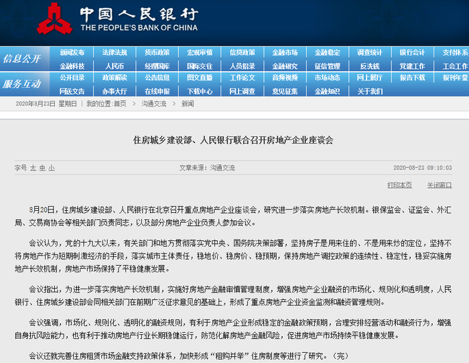Open 服务互动 side category
469x363 pixels.
click(22, 84)
